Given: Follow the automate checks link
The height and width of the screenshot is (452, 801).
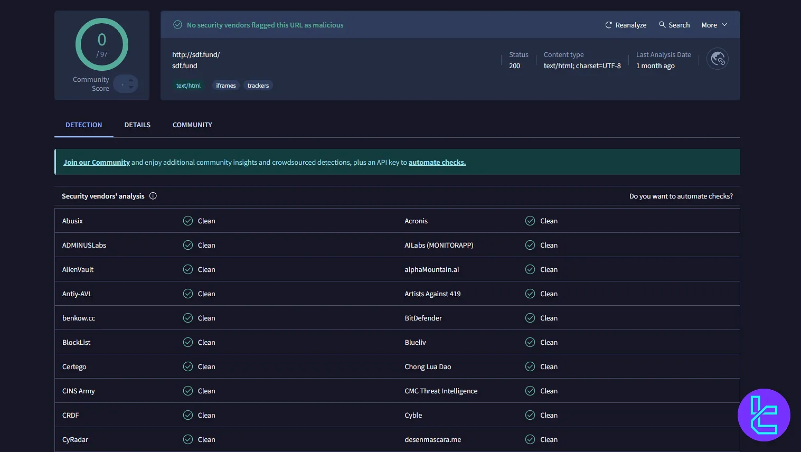Looking at the screenshot, I should (437, 162).
